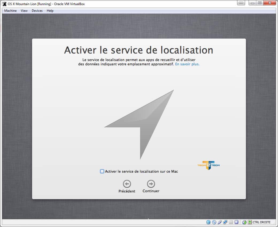The width and height of the screenshot is (278, 227).
Task: Click the hard disk activity status icon
Action: pyautogui.click(x=208, y=222)
